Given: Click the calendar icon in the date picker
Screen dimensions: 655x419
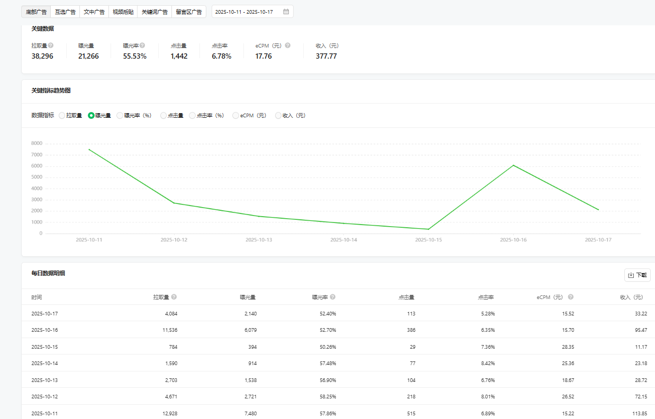Looking at the screenshot, I should click(286, 12).
